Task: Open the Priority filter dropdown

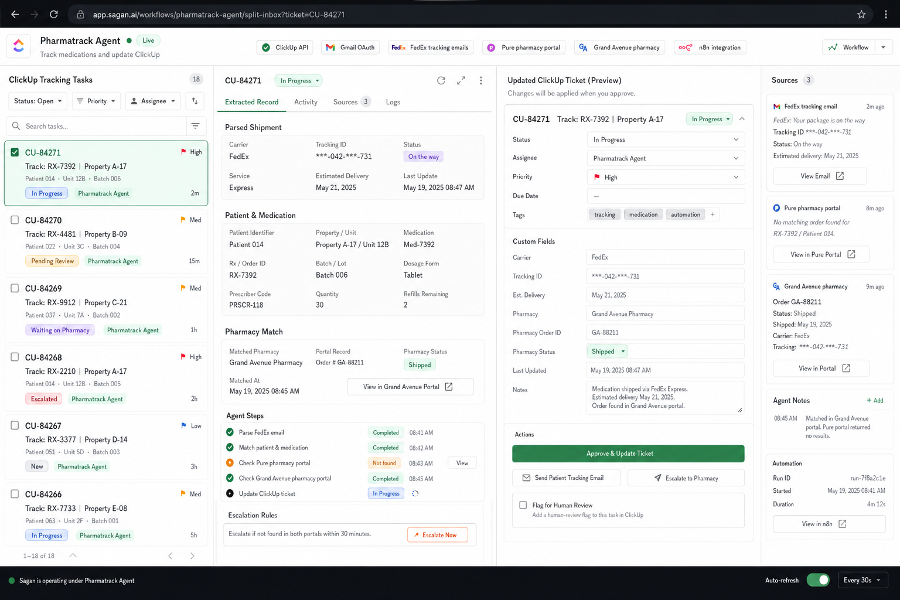Action: [97, 101]
